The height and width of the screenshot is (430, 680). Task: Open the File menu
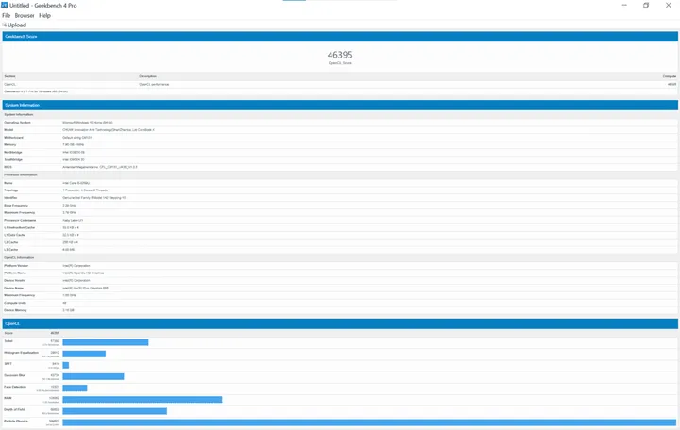tap(7, 16)
